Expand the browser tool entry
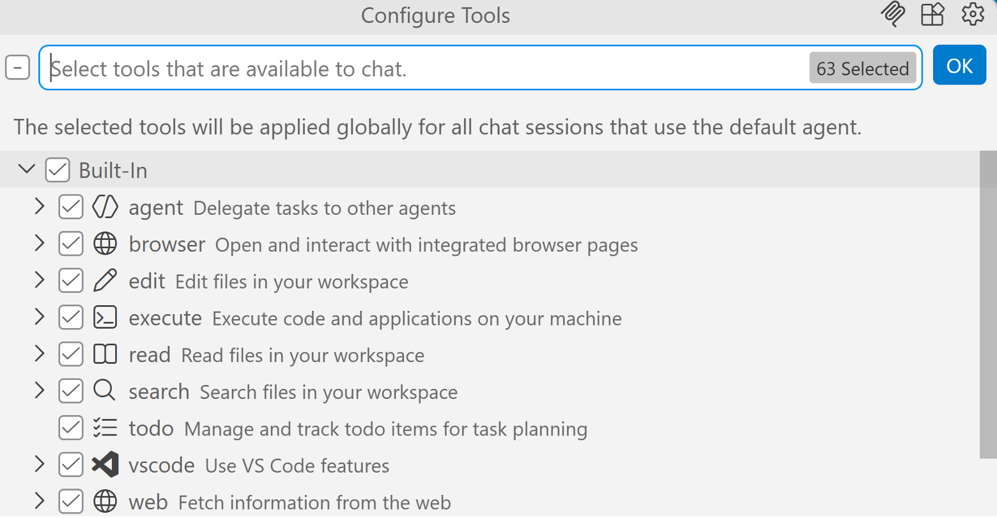The image size is (997, 518). coord(40,244)
